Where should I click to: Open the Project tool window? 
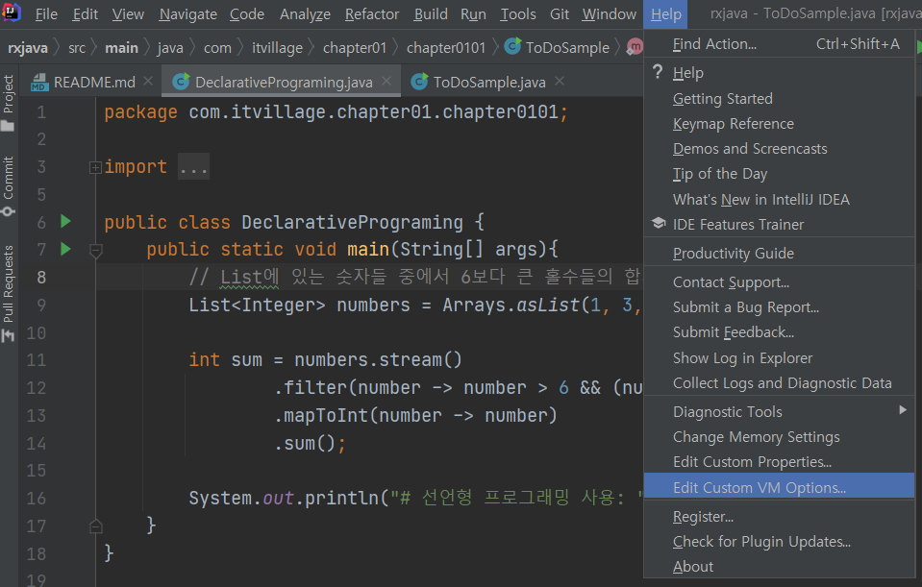[x=8, y=103]
